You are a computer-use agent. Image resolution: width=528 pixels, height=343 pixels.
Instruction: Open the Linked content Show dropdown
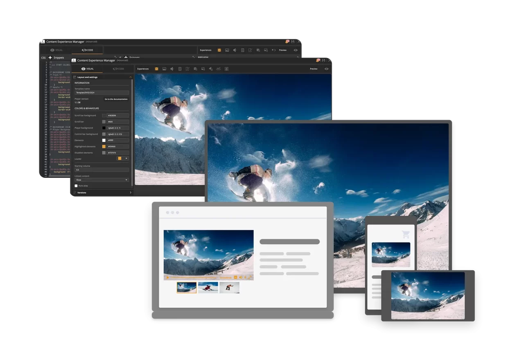click(x=102, y=180)
